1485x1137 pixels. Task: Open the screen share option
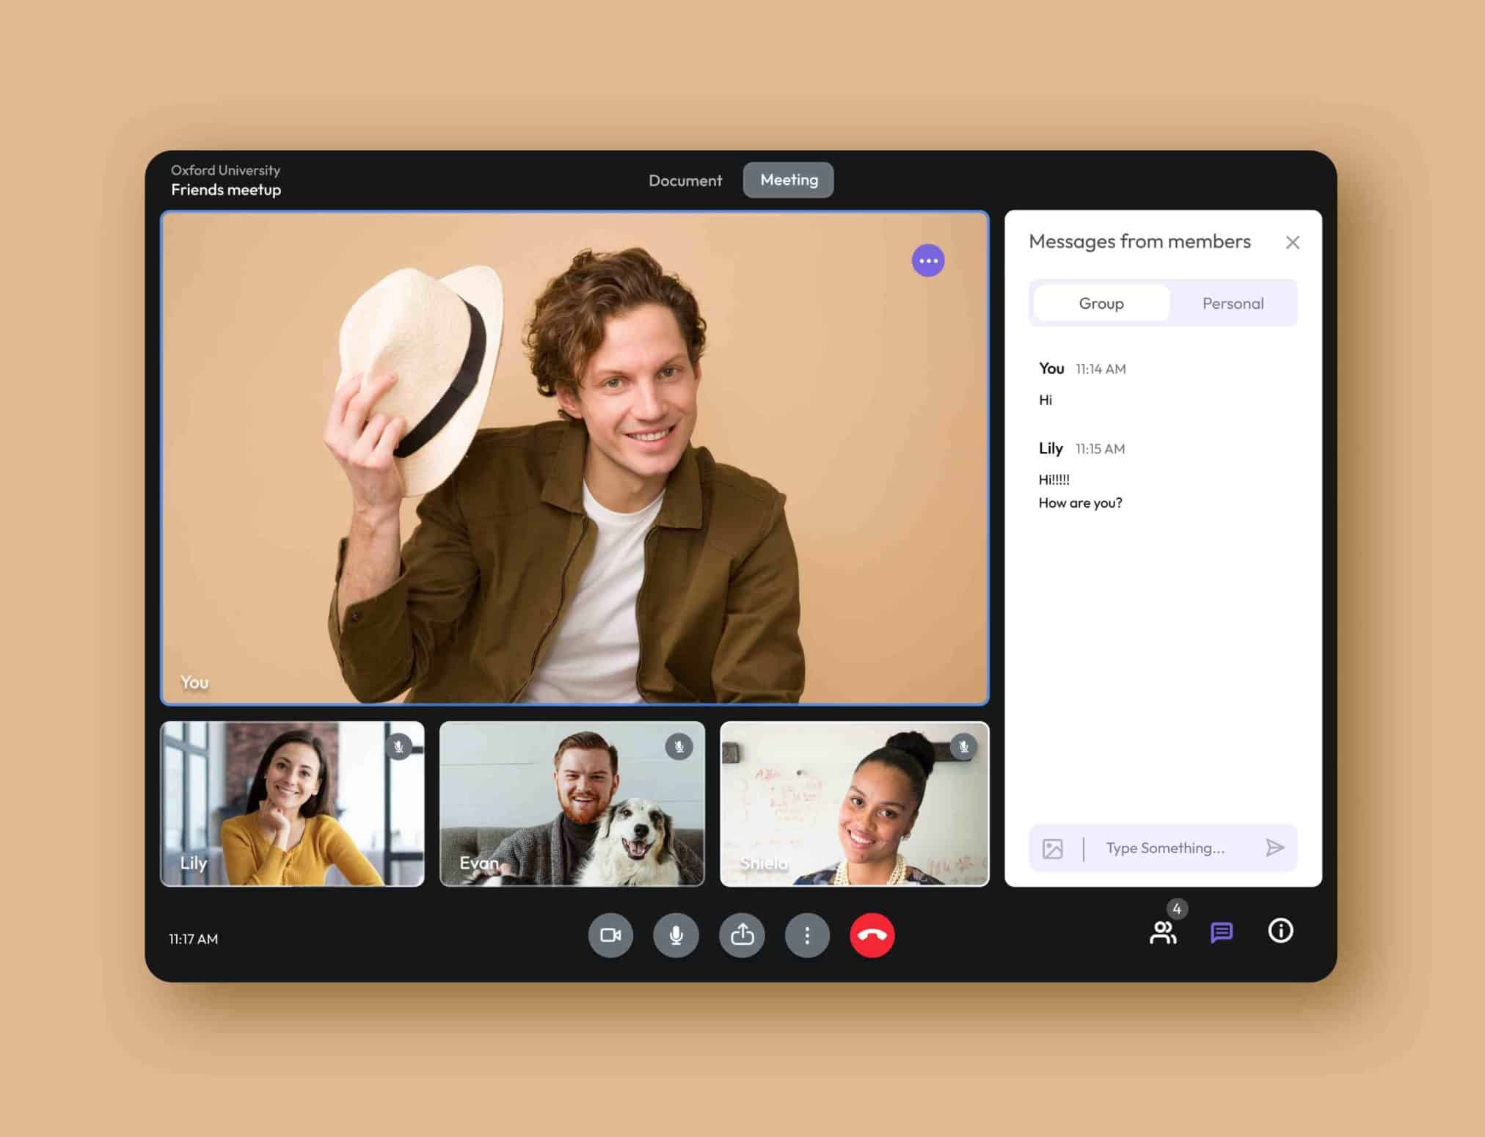[x=742, y=935]
